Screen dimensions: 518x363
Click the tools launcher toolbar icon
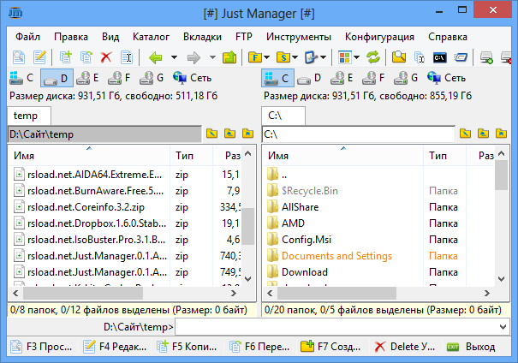coord(311,57)
